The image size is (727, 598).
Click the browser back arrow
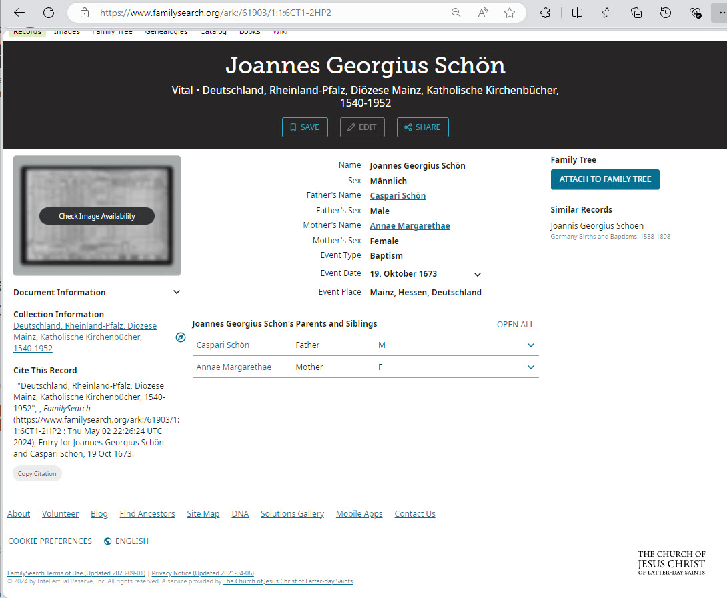click(x=19, y=13)
